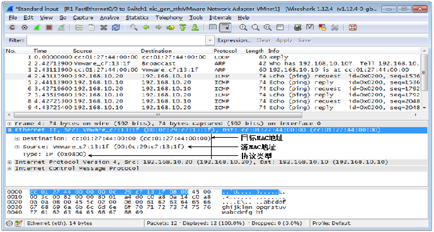Find a packet magnifier icon
This screenshot has height=232, width=434.
point(134,27)
